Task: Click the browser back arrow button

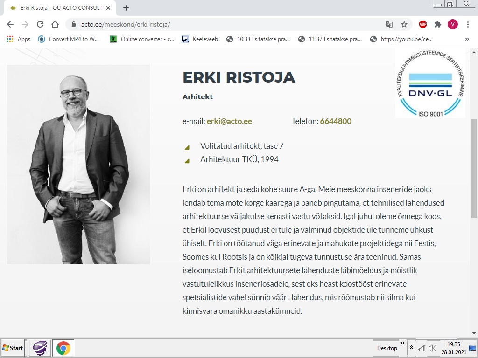Action: pyautogui.click(x=10, y=24)
